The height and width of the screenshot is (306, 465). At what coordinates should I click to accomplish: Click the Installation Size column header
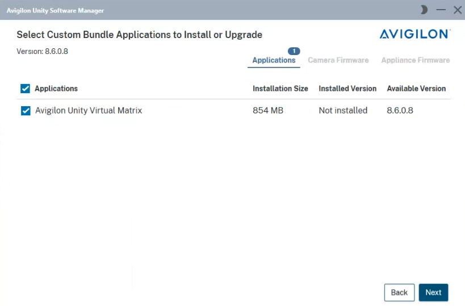pyautogui.click(x=280, y=89)
